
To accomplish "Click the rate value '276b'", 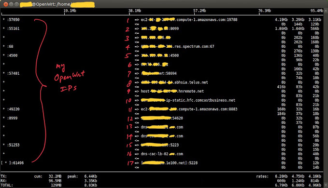I will 298,51.
